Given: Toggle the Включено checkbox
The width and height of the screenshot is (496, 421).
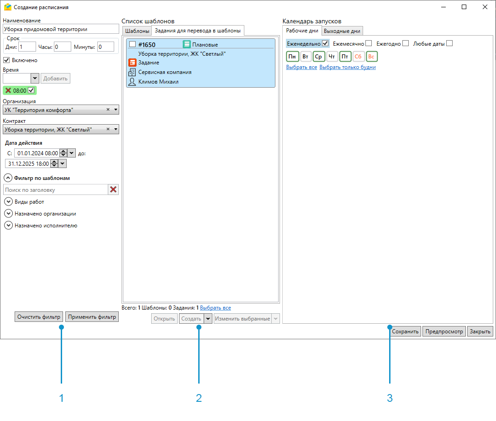Looking at the screenshot, I should [x=7, y=60].
